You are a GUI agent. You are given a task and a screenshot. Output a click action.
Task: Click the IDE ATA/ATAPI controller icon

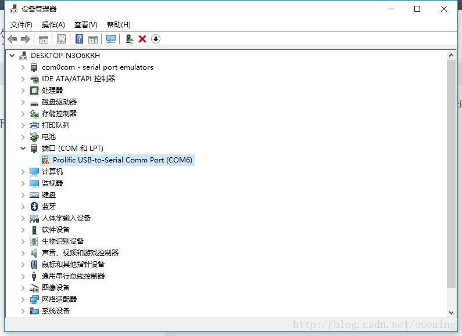(34, 79)
